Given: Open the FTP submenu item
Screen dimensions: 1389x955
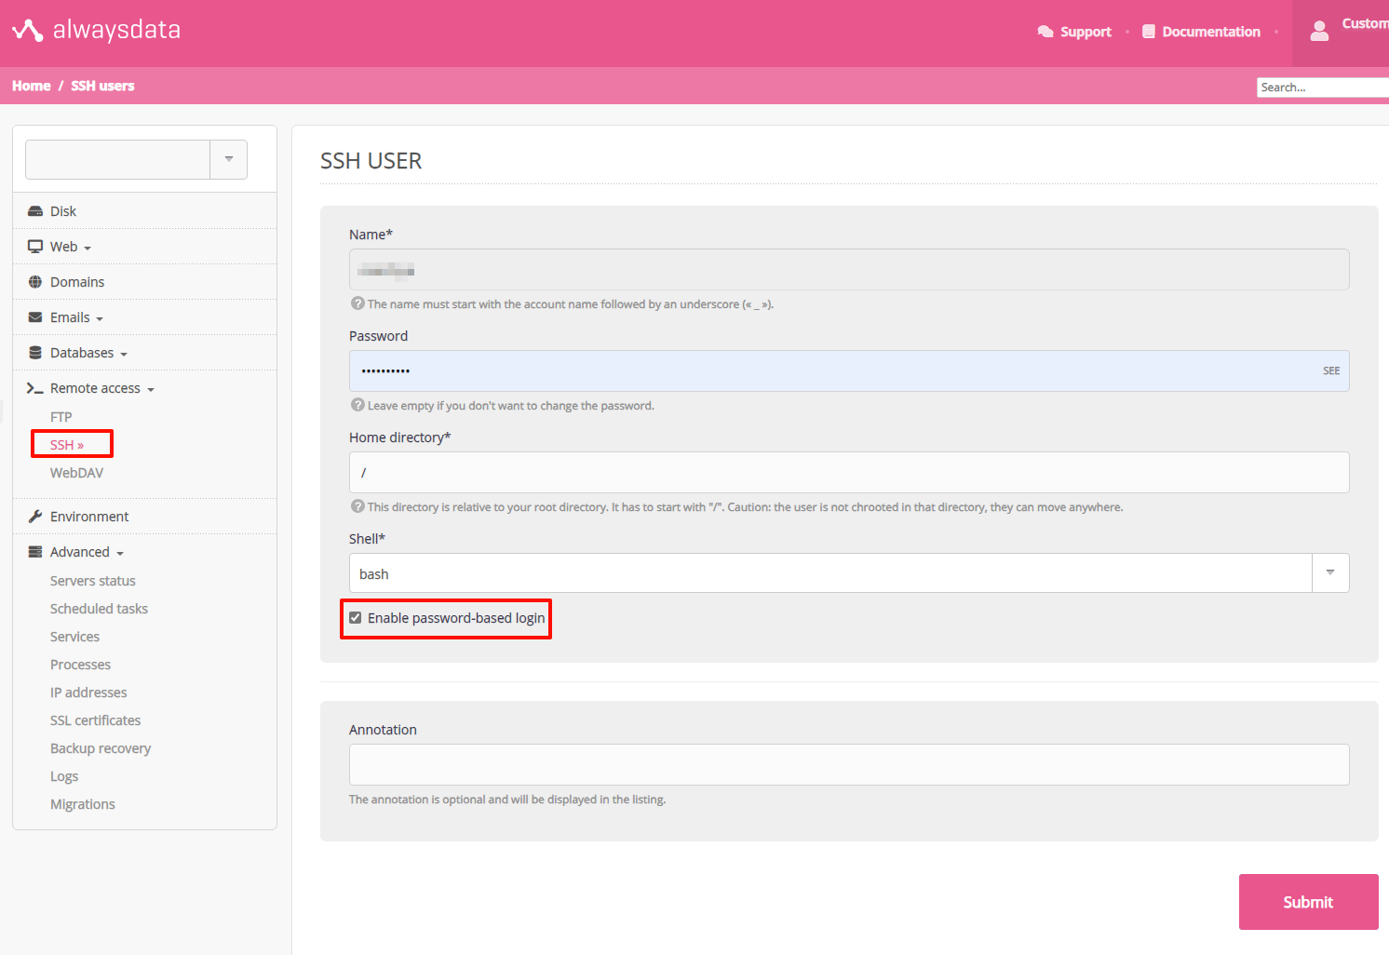Looking at the screenshot, I should [x=61, y=417].
